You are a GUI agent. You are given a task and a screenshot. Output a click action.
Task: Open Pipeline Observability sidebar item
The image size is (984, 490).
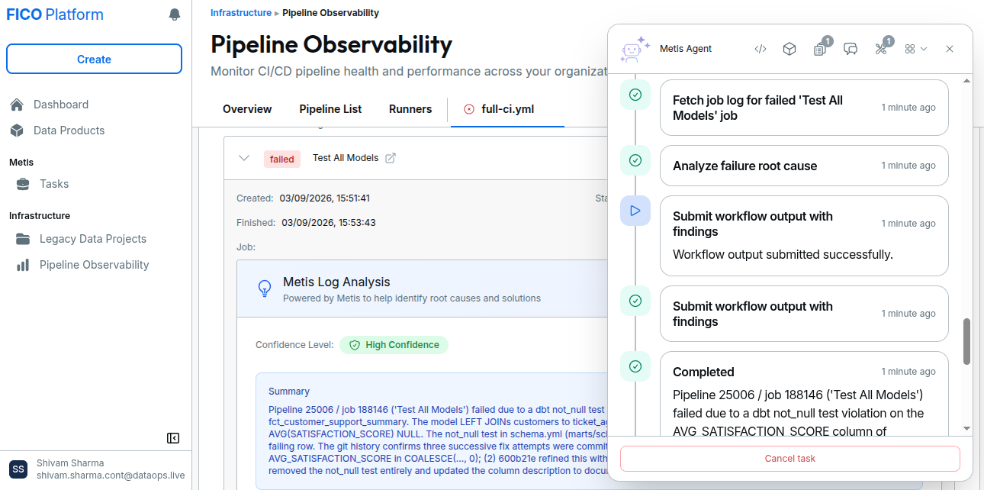95,265
